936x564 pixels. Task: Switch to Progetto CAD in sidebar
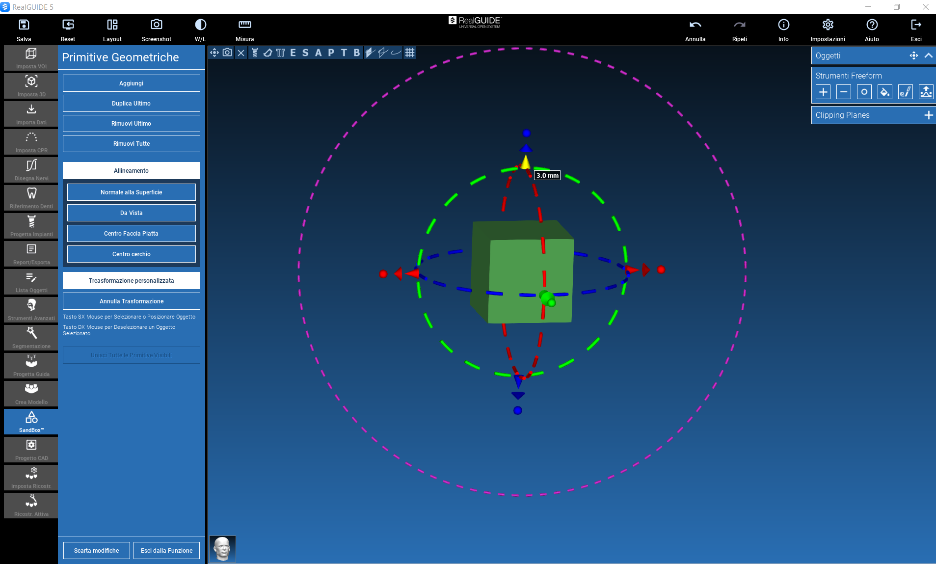(x=31, y=449)
